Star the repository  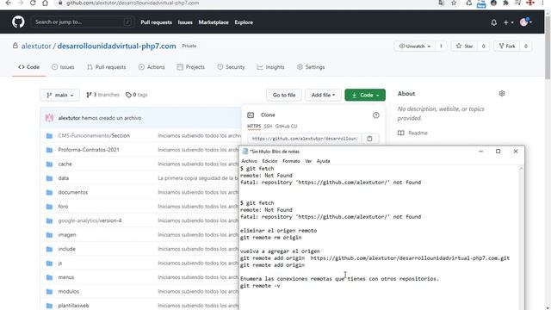click(x=465, y=46)
